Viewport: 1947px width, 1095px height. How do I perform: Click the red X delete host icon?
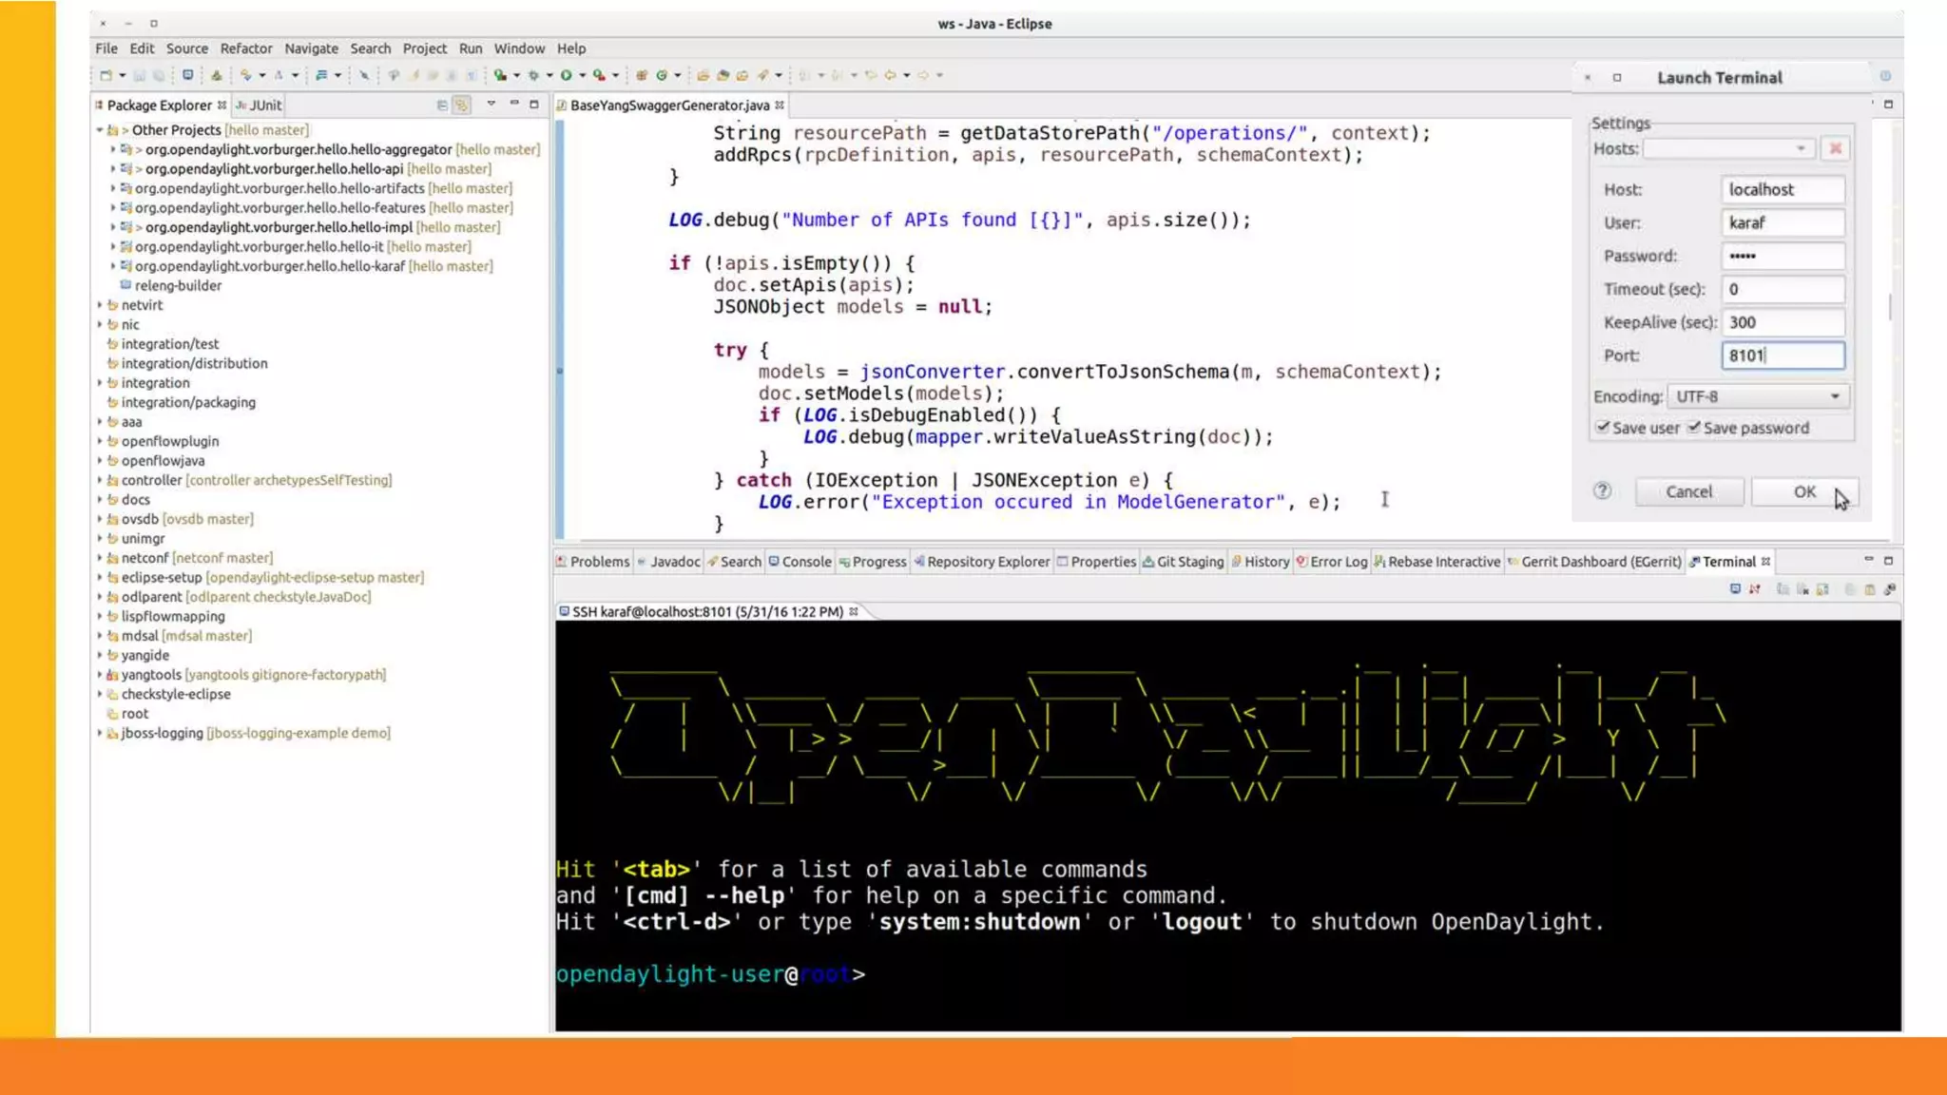[x=1836, y=148]
